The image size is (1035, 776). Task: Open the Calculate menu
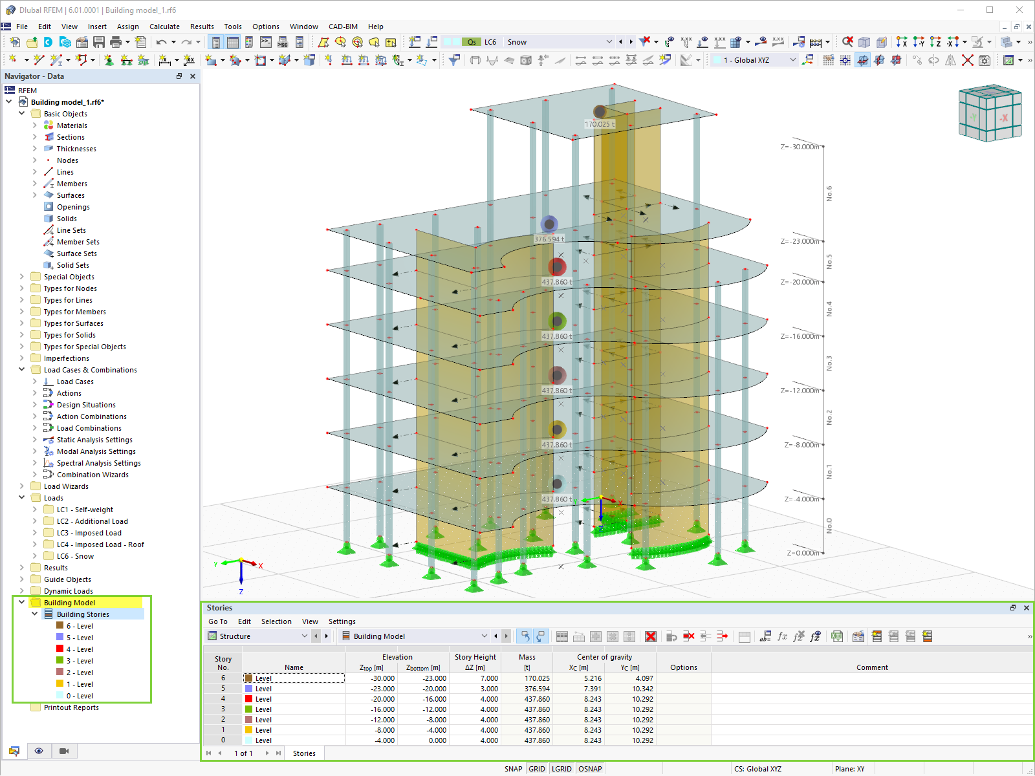click(x=164, y=27)
